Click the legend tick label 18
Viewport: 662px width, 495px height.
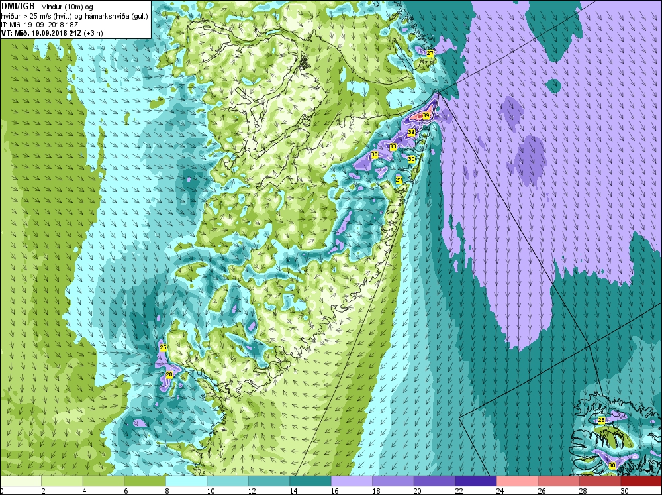coord(376,491)
